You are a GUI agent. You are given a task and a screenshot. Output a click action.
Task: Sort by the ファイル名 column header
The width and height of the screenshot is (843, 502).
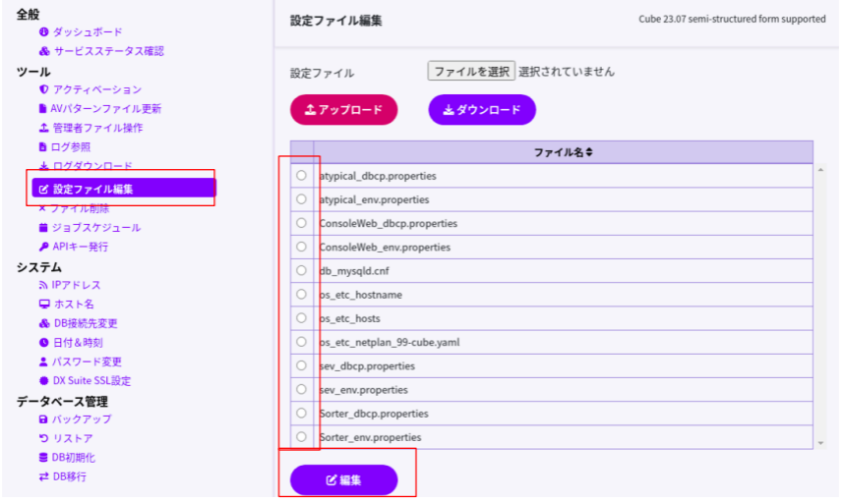point(563,153)
